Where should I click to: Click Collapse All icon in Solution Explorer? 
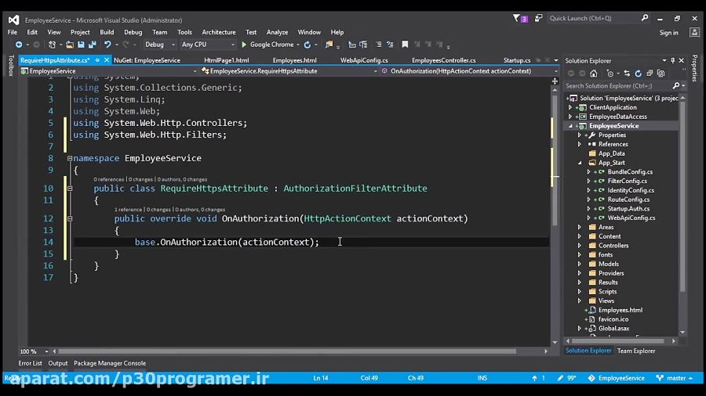point(650,74)
